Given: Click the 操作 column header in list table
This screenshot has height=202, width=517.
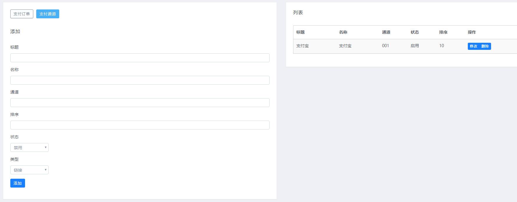Looking at the screenshot, I should click(x=472, y=32).
